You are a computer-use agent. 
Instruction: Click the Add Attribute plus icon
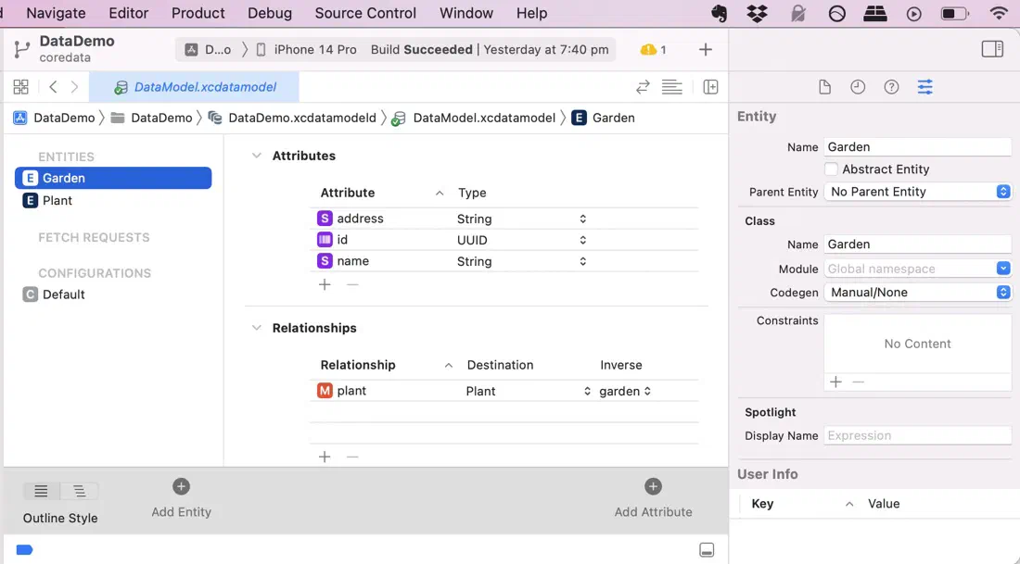(653, 486)
